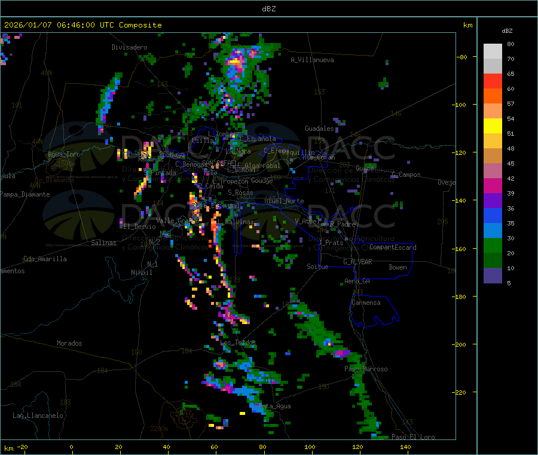Click the intense echo core near Divisadero top
The width and height of the screenshot is (538, 455).
[x=236, y=62]
